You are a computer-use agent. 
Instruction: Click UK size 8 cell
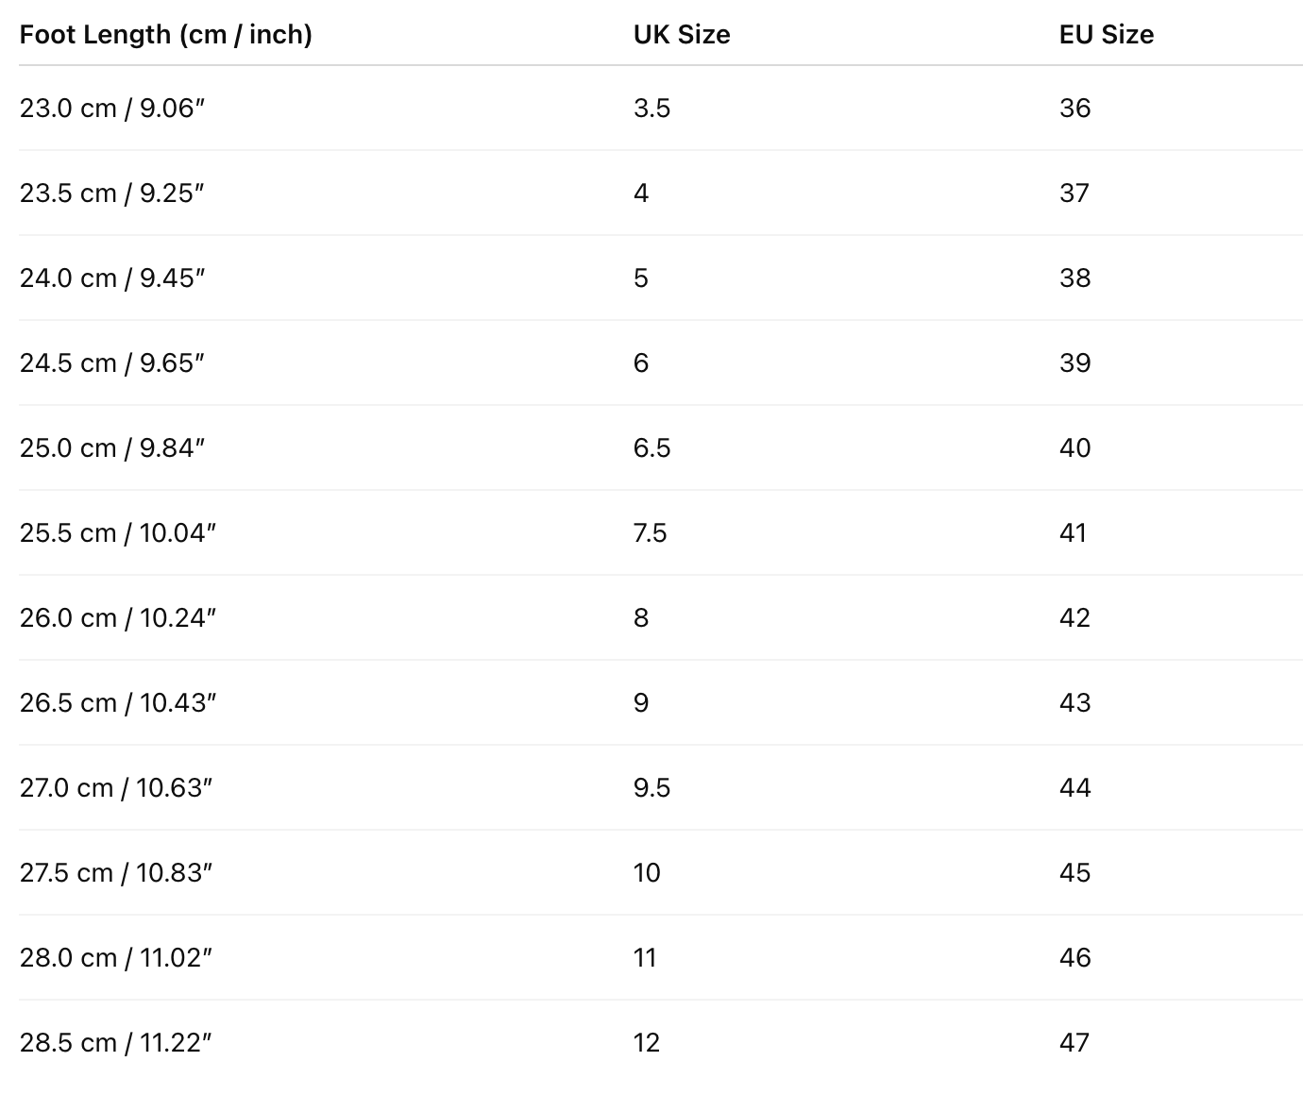point(641,618)
